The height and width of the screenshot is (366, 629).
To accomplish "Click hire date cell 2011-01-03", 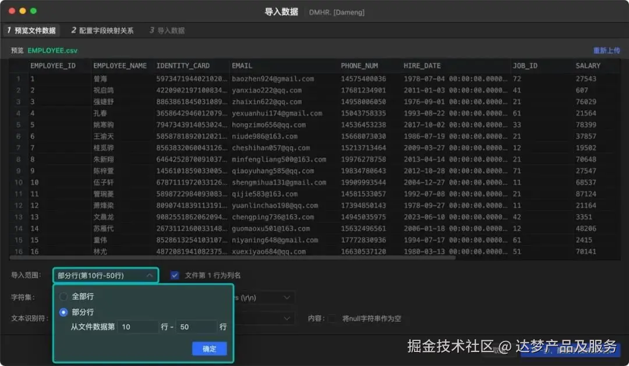I will tap(455, 90).
